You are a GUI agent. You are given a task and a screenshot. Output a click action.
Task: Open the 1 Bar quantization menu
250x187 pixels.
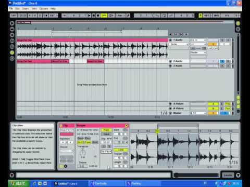pyautogui.click(x=120, y=16)
